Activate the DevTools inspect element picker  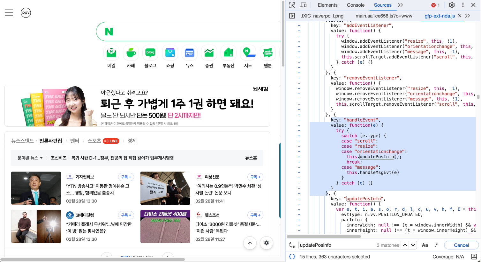coord(292,5)
